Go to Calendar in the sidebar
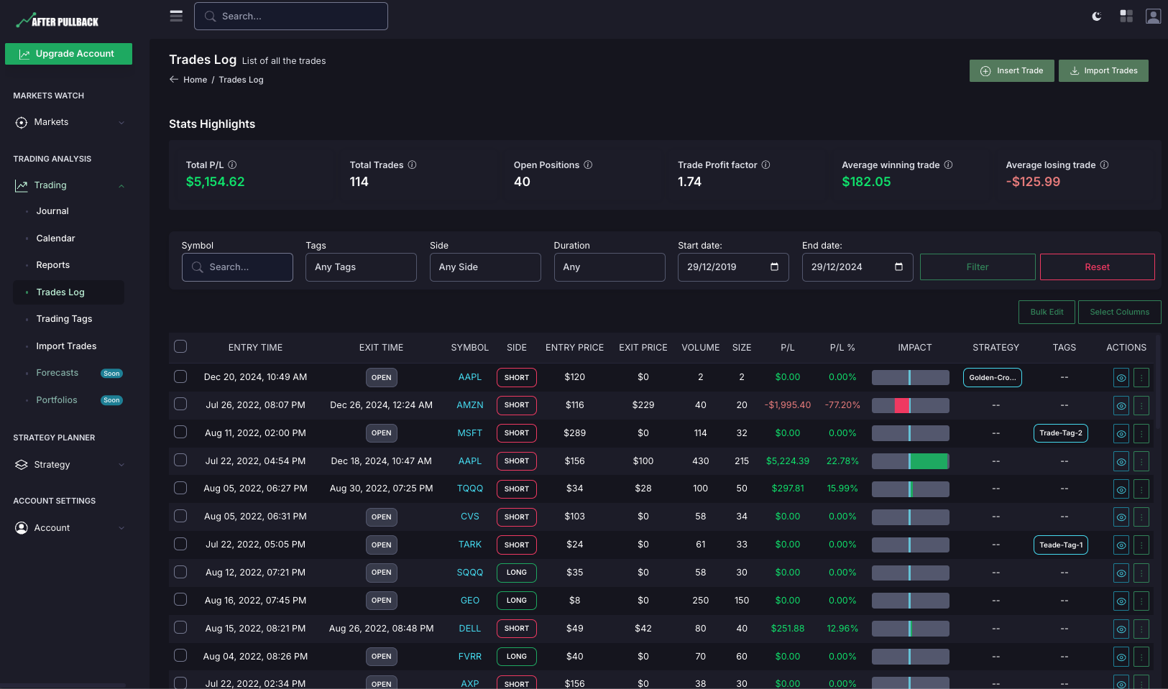 pyautogui.click(x=55, y=239)
